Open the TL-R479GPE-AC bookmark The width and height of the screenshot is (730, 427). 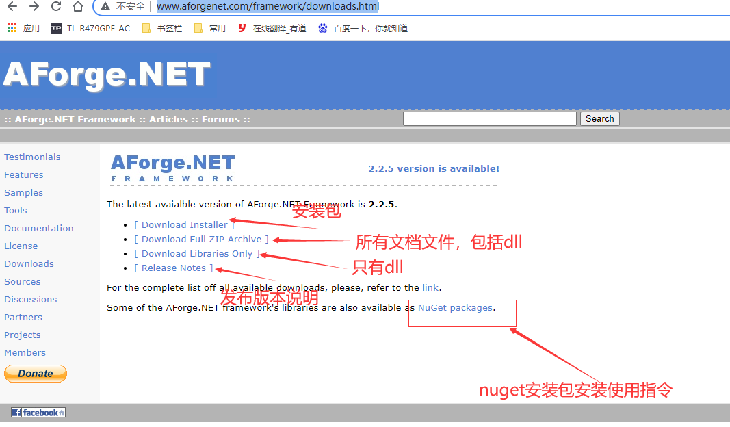click(x=90, y=29)
